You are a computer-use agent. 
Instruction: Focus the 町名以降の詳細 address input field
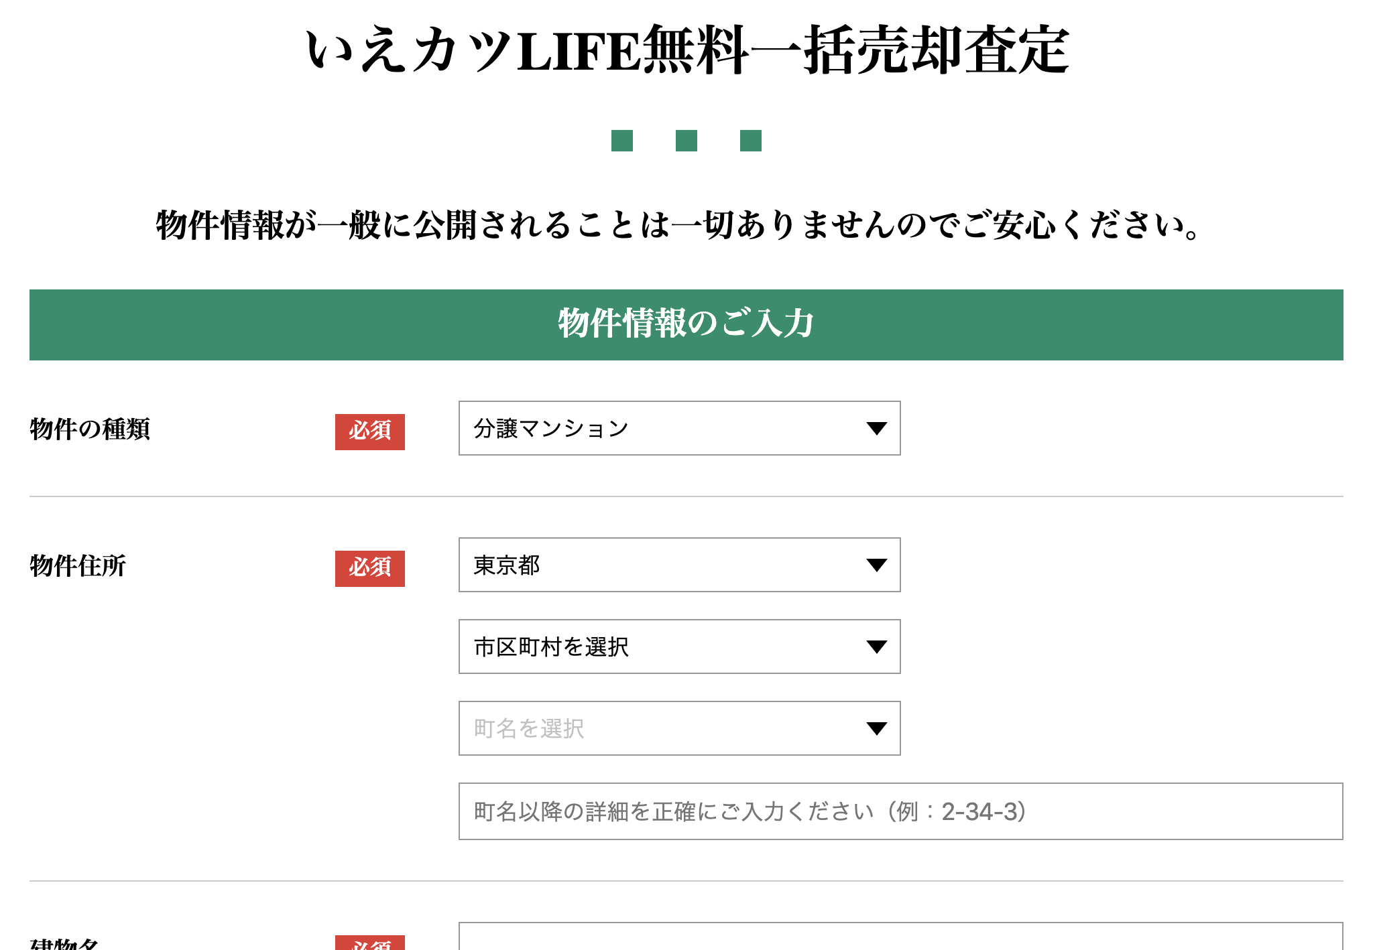pos(900,811)
